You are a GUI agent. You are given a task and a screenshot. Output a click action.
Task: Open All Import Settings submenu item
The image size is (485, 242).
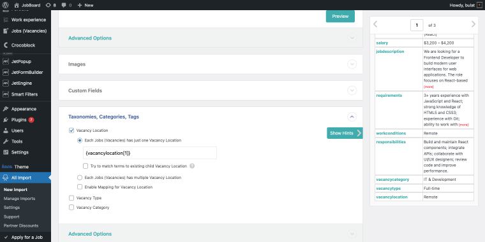[11, 208]
